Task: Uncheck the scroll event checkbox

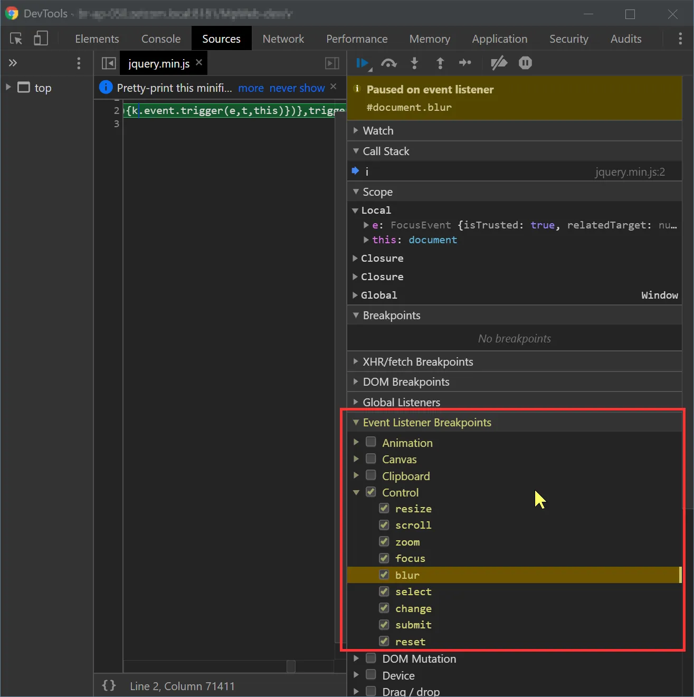Action: click(384, 525)
